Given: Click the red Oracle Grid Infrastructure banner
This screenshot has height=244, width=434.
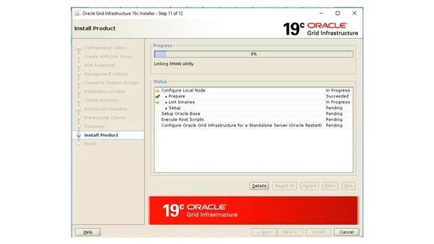Looking at the screenshot, I should coord(253,211).
